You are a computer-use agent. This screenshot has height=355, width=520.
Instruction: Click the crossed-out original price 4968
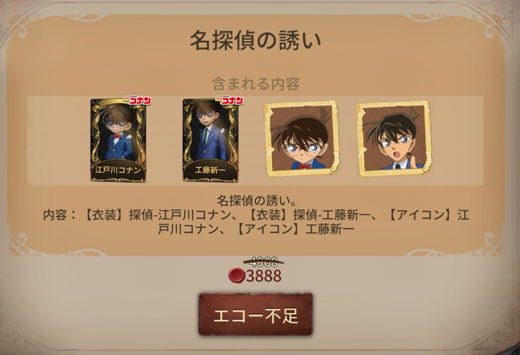point(264,262)
